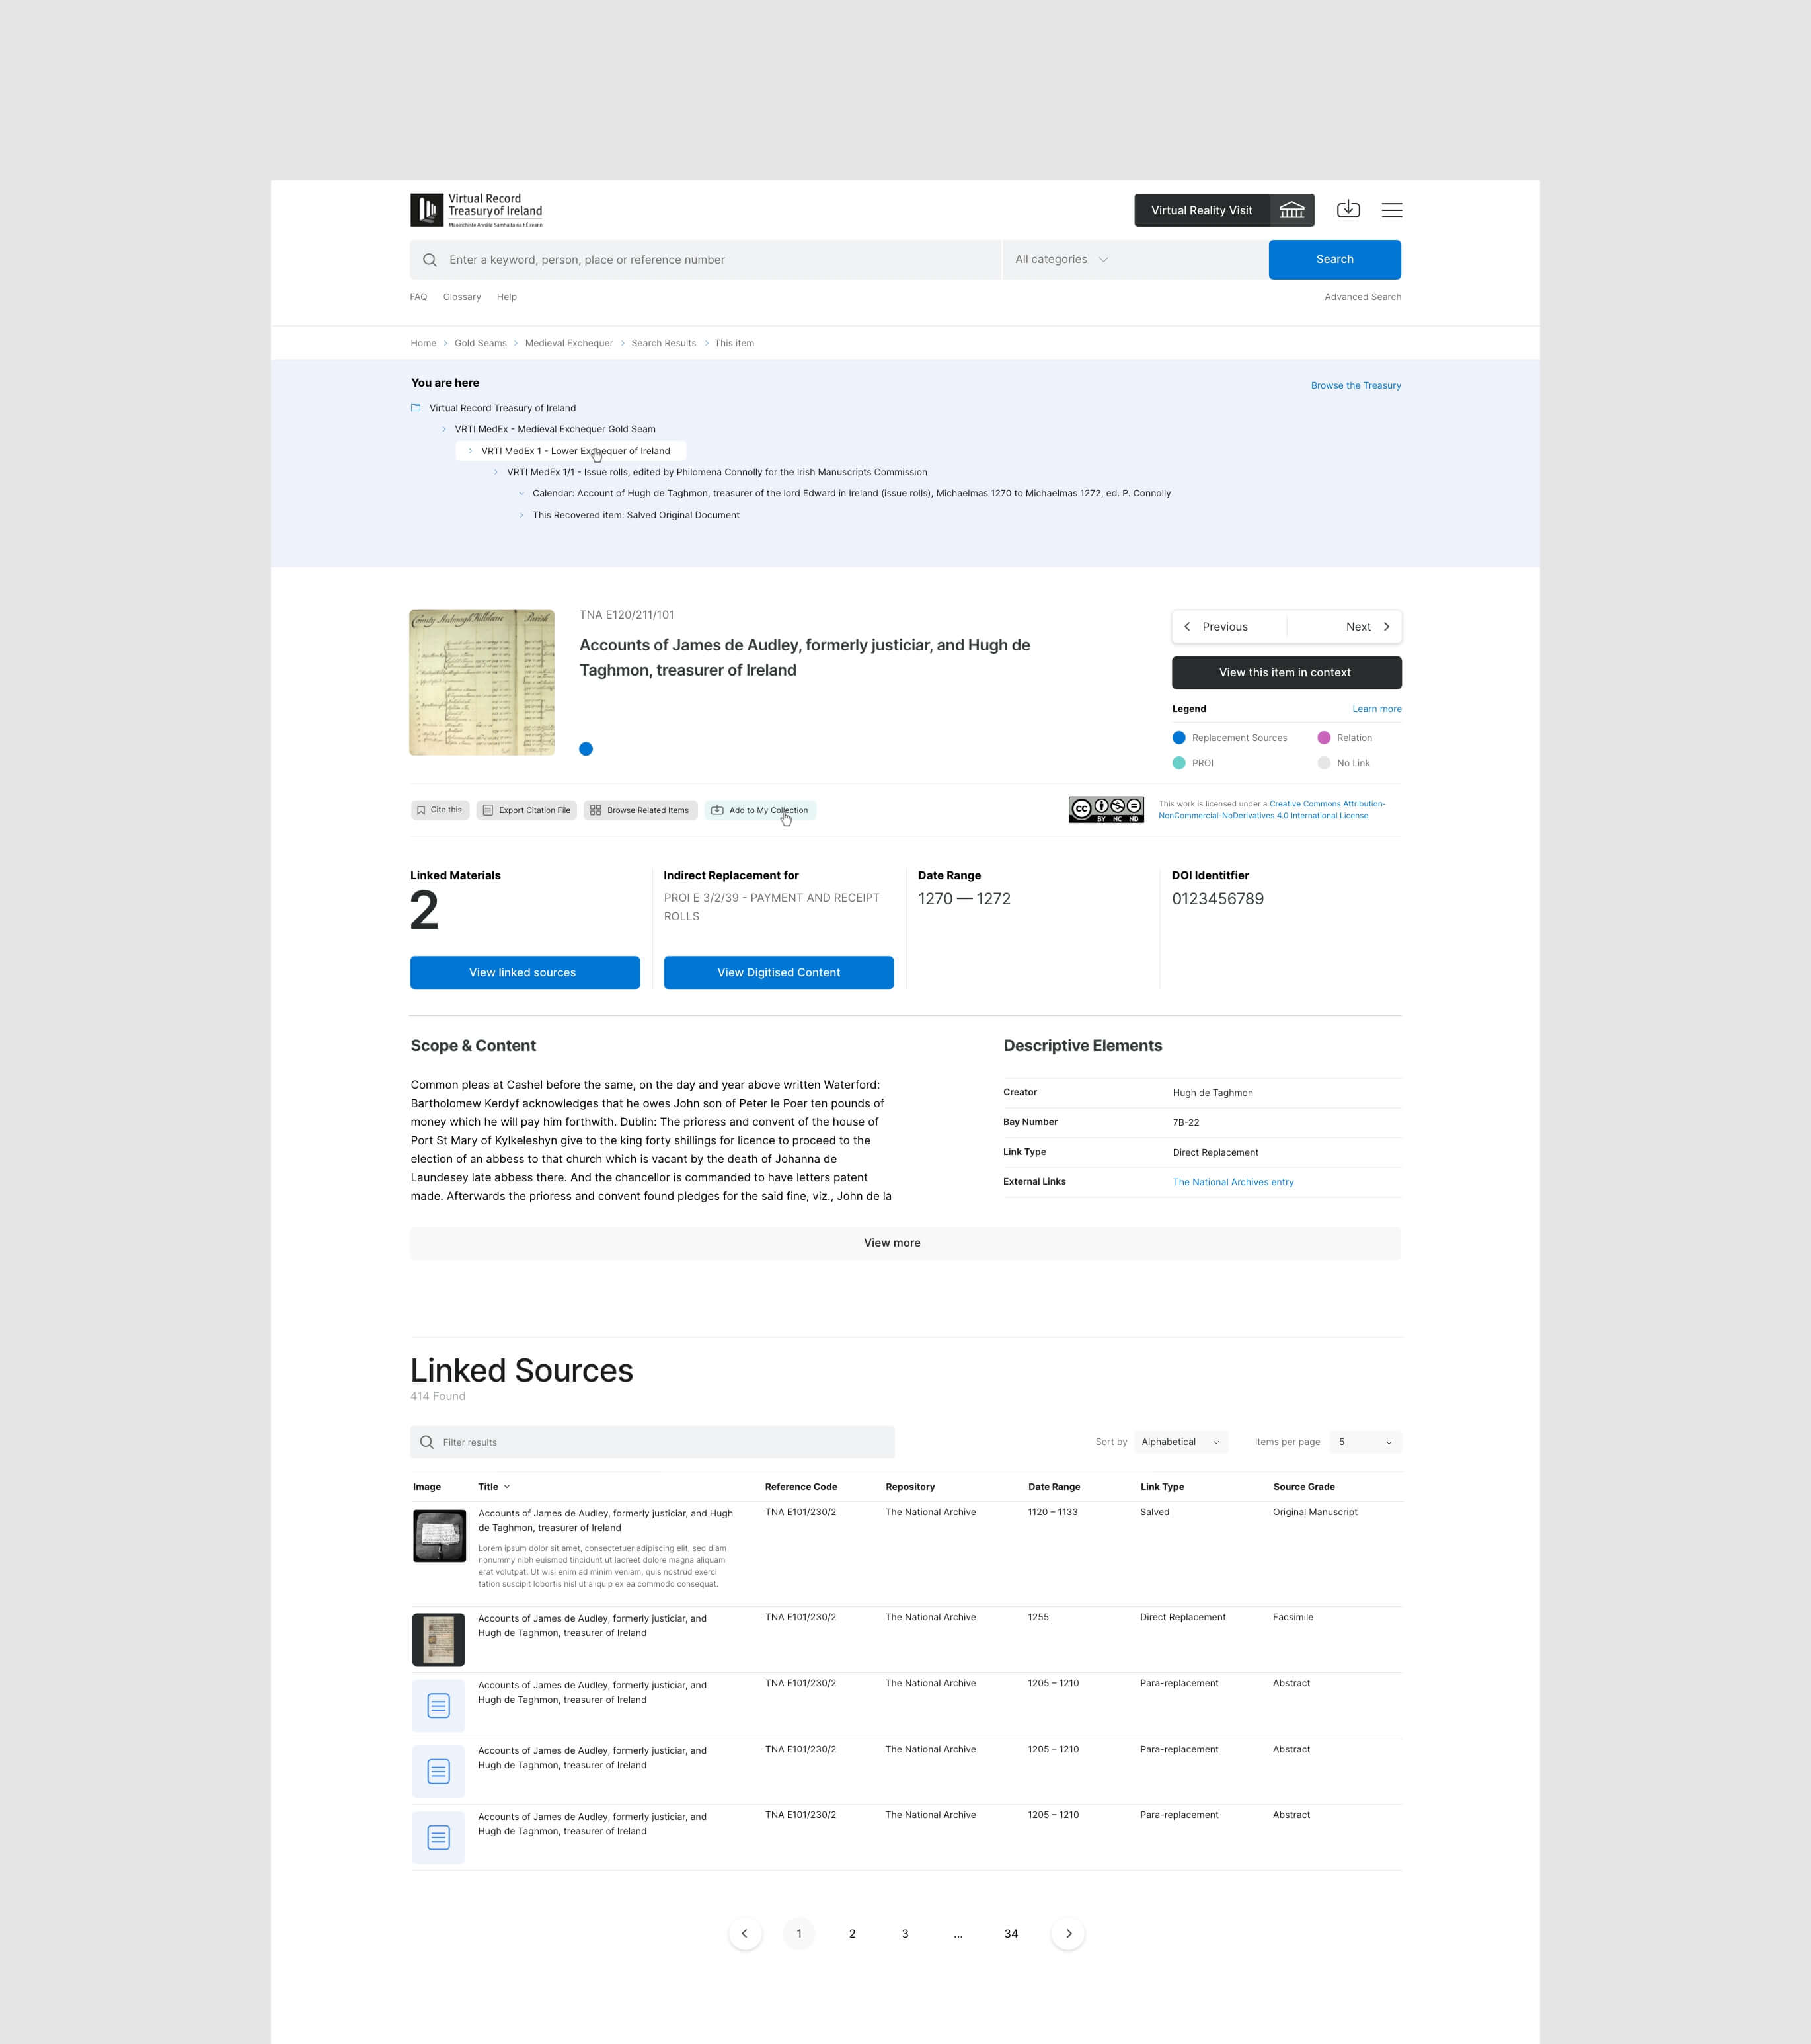Click Browse Related Items grid button
Viewport: 1811px width, 2044px height.
(640, 810)
